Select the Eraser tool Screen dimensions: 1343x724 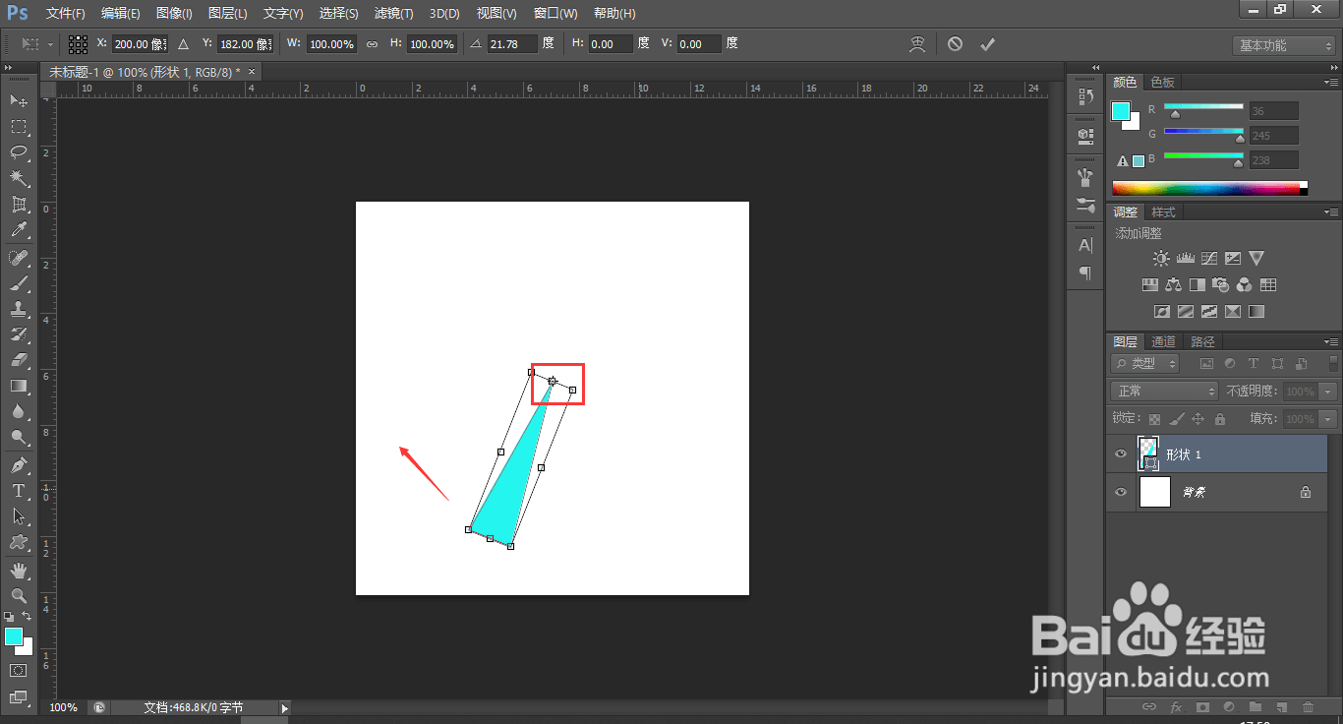pyautogui.click(x=18, y=360)
